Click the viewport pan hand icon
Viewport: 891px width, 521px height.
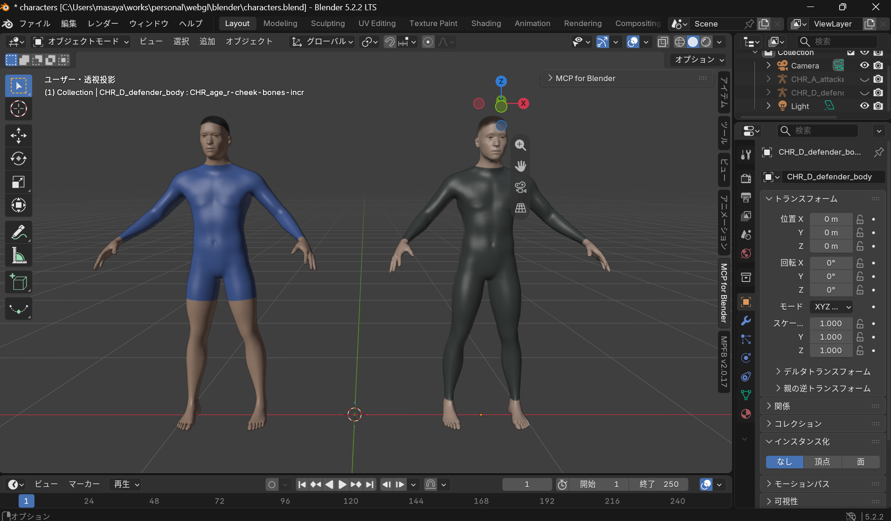click(x=520, y=166)
